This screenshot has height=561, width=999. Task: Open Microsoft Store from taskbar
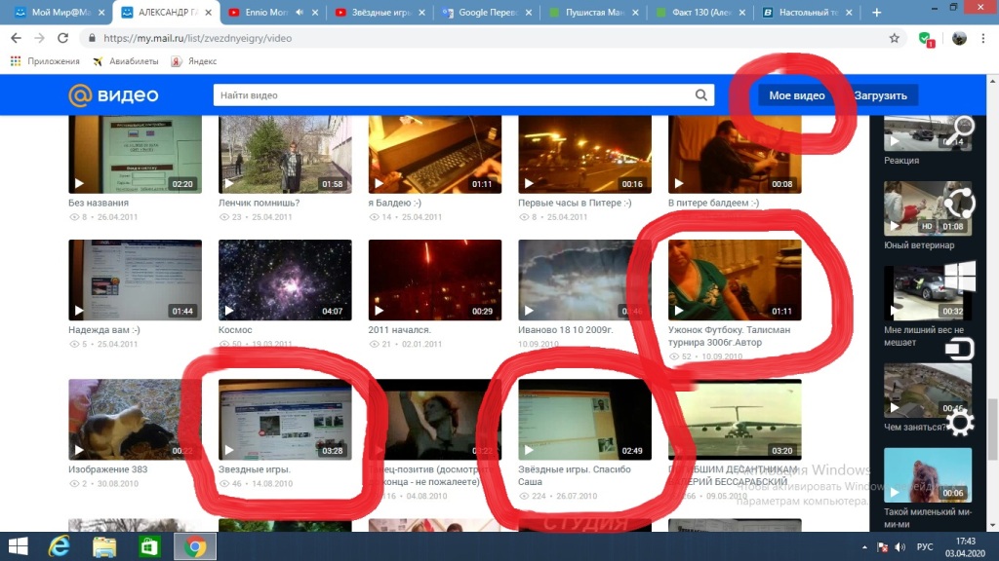pos(149,546)
